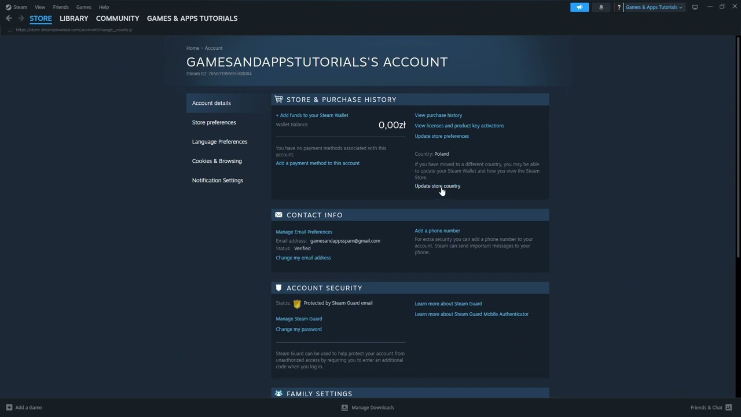Go forward using the forward arrow
This screenshot has width=741, height=417.
tap(21, 19)
